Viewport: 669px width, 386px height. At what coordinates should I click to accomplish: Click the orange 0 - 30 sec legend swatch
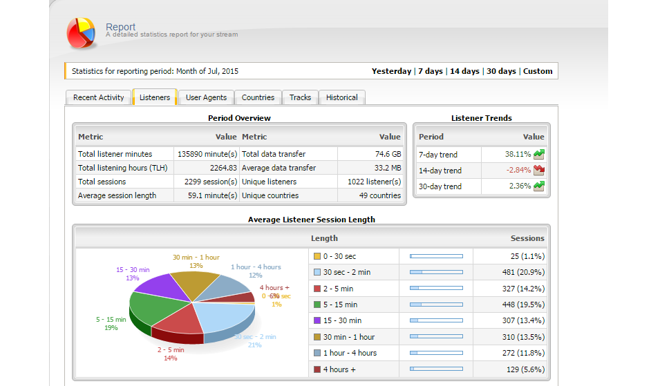pyautogui.click(x=317, y=256)
